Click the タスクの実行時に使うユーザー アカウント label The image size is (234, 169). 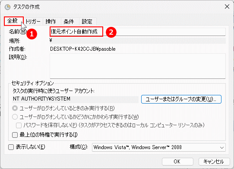[54, 91]
